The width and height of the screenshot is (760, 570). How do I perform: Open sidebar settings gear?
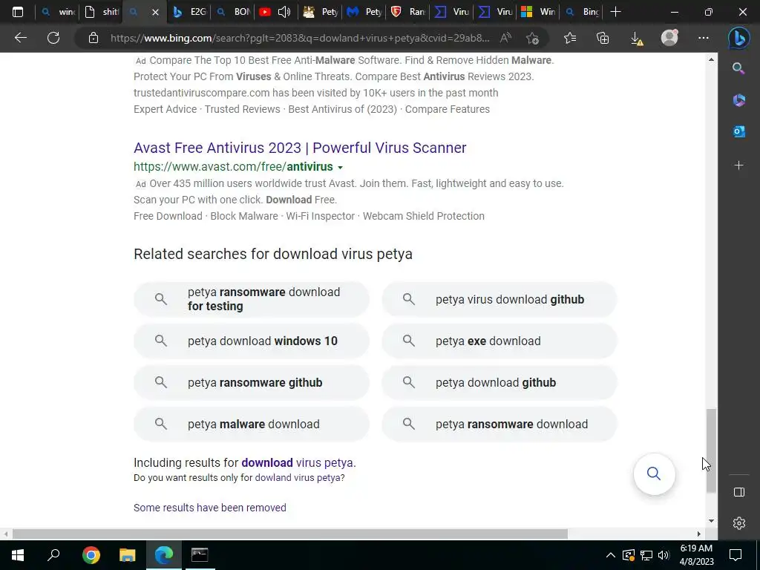point(738,523)
